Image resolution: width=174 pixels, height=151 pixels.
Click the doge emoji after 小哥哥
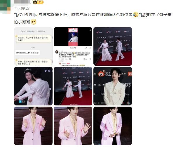[34, 22]
